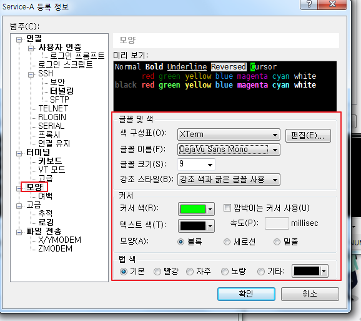
Task: Enable 깜박이는 커서 사용 checkbox
Action: coord(227,208)
